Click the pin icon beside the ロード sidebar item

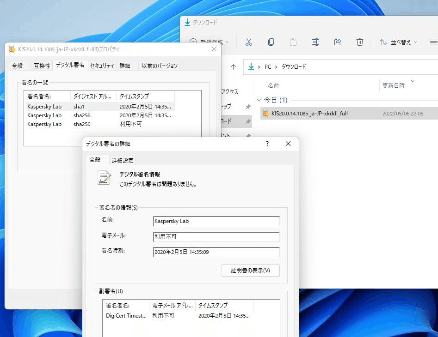coord(248,121)
